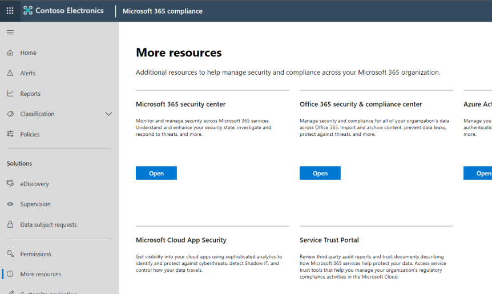Viewport: 492px width, 294px height.
Task: Click the Permissions key icon
Action: pyautogui.click(x=10, y=254)
